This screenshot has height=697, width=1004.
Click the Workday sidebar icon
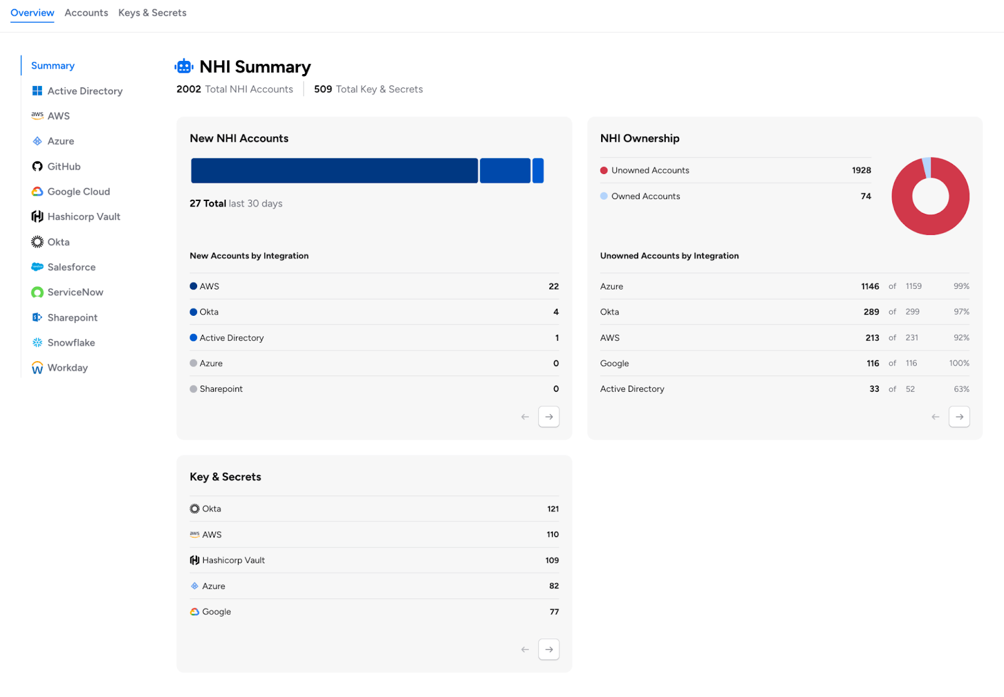(x=37, y=368)
